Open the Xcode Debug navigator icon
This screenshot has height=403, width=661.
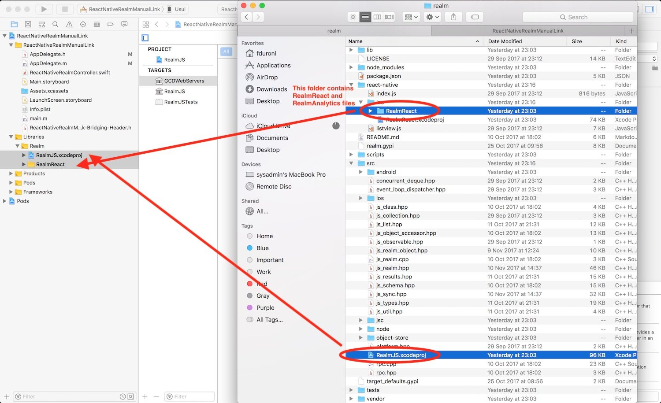click(x=97, y=24)
